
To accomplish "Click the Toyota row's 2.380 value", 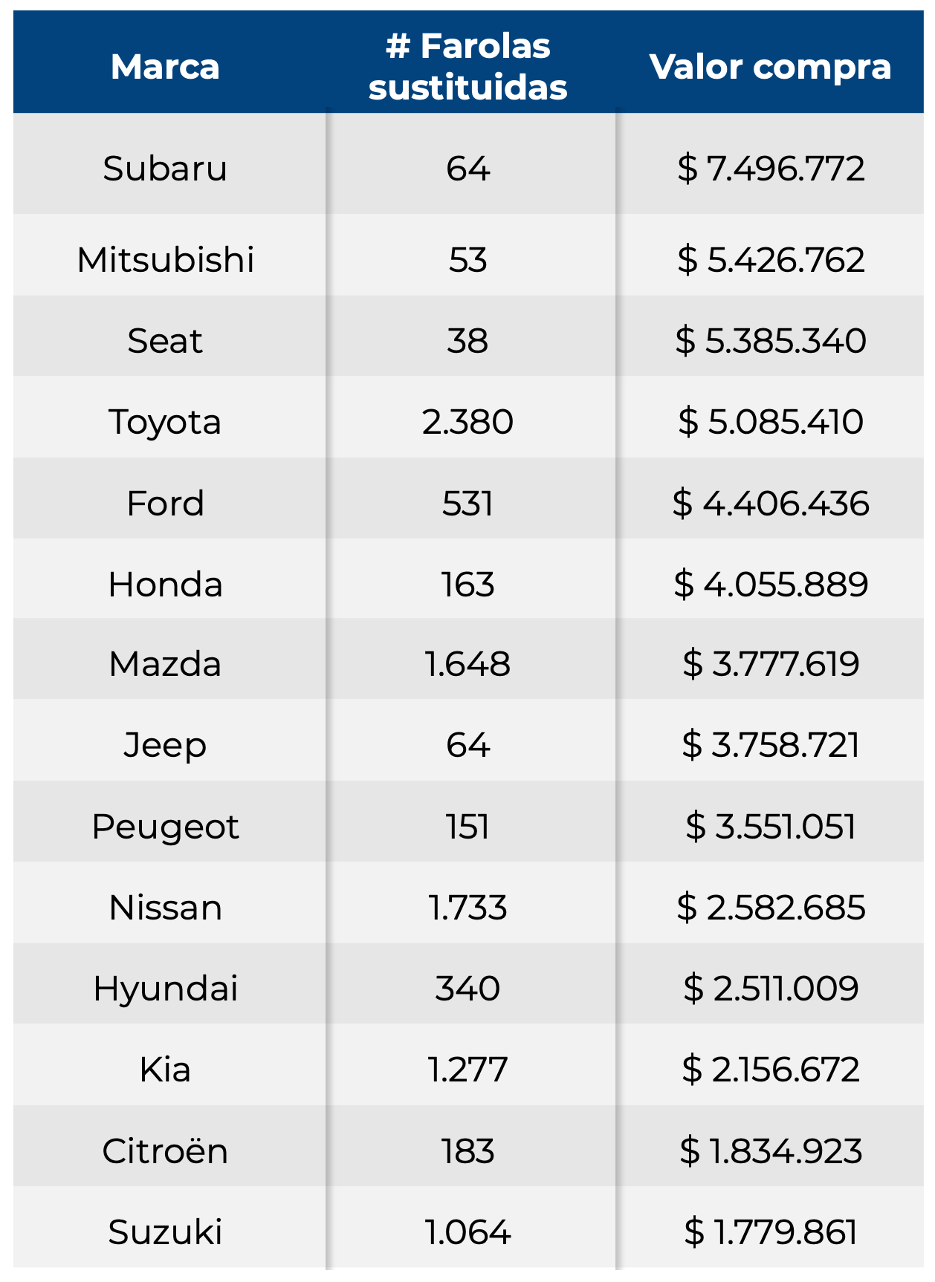I will click(x=467, y=422).
